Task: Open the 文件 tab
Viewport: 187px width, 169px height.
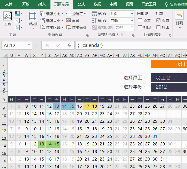Action: point(8,4)
